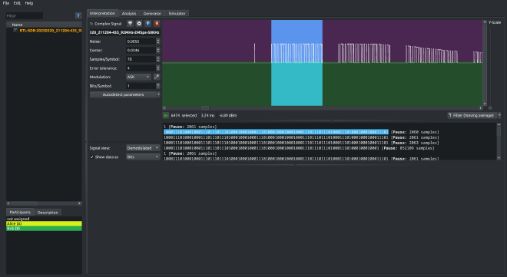Adjust the Samples/Symbol spinbox stepper
The height and width of the screenshot is (277, 507).
coord(157,59)
